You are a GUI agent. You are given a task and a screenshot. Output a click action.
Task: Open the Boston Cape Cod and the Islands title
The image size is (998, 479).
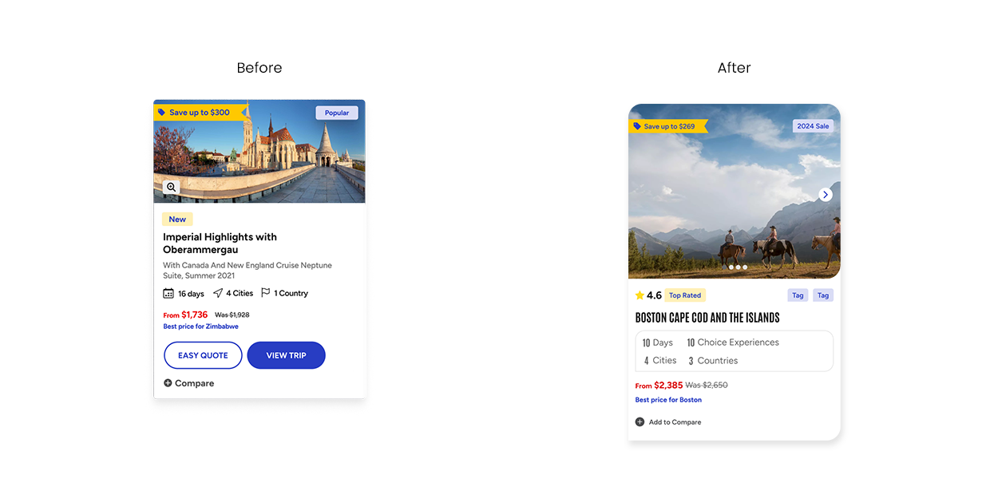[x=707, y=318]
